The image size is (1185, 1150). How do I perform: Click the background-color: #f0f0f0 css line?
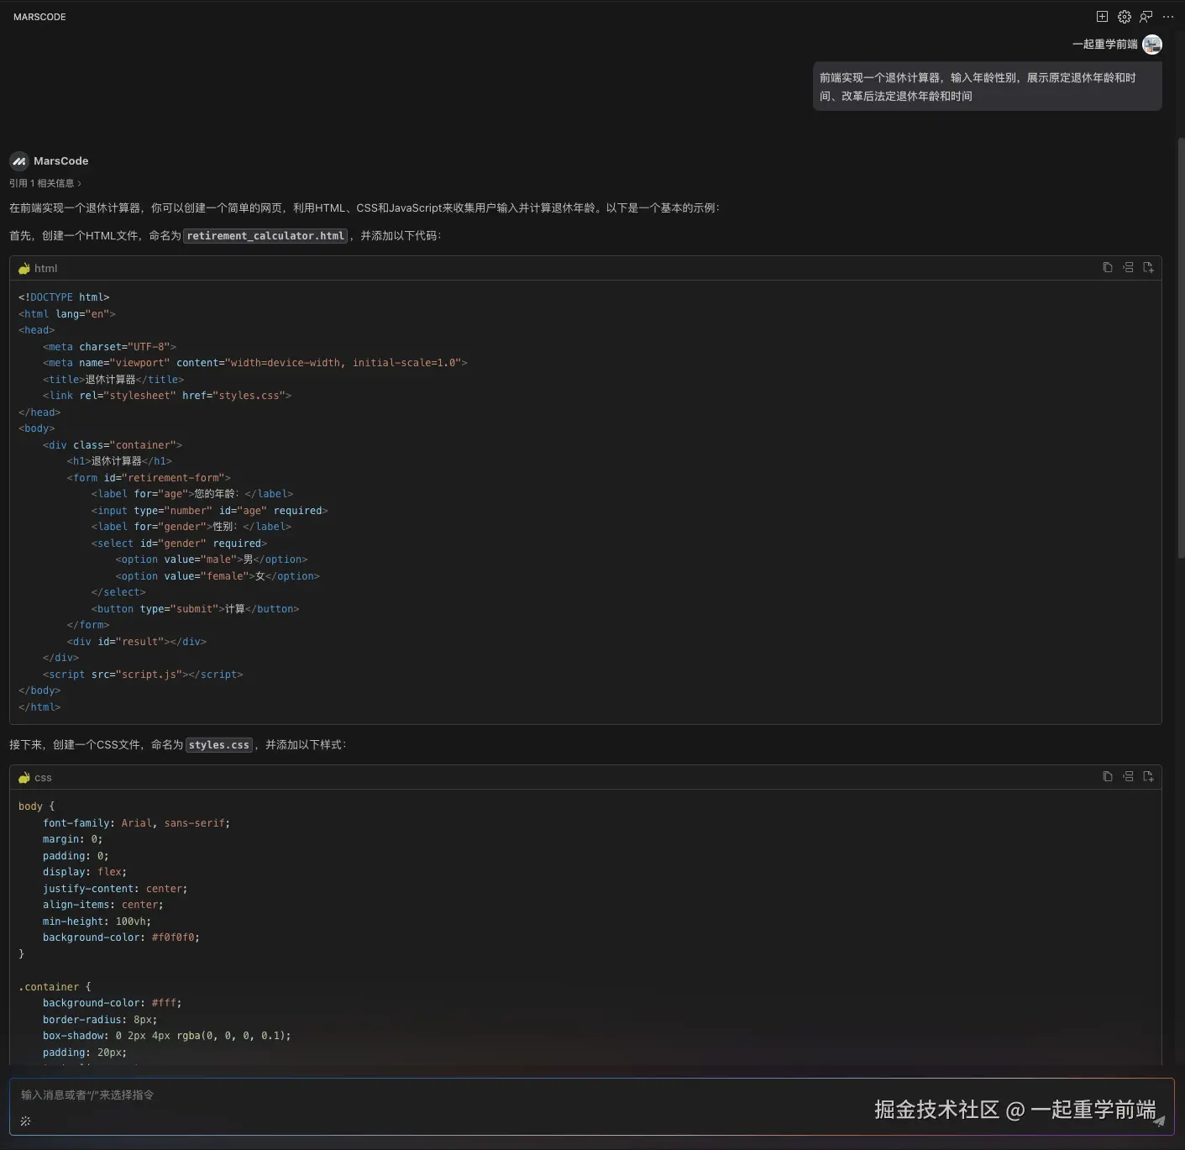click(121, 937)
